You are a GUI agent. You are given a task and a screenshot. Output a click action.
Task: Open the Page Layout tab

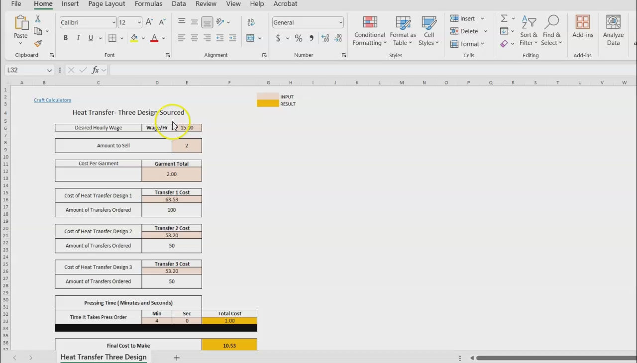(x=106, y=4)
